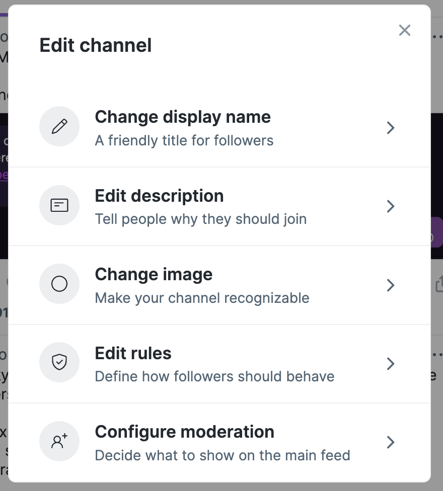443x491 pixels.
Task: Click the add-person icon beside Configure moderation
Action: coord(59,441)
